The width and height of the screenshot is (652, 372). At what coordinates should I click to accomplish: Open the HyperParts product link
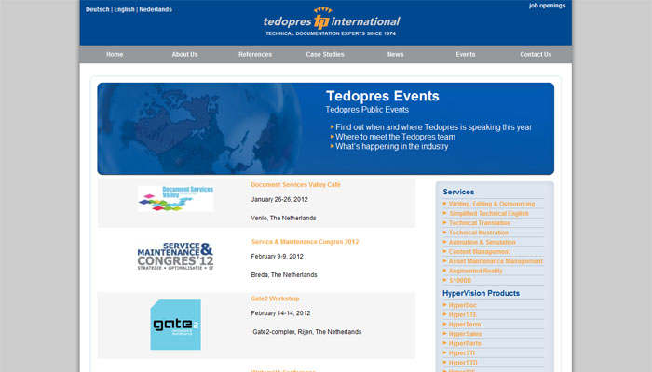(x=465, y=343)
